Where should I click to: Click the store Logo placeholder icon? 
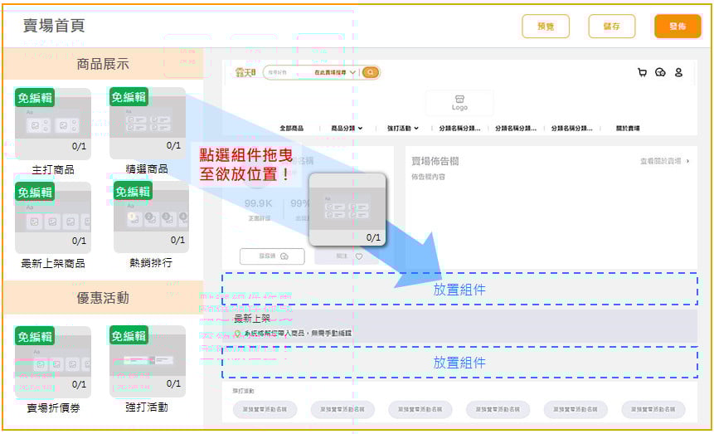(x=459, y=102)
